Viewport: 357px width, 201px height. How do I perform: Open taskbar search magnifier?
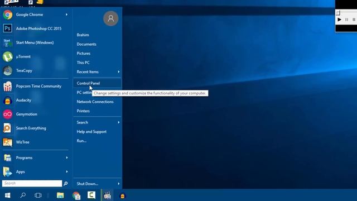point(23,195)
